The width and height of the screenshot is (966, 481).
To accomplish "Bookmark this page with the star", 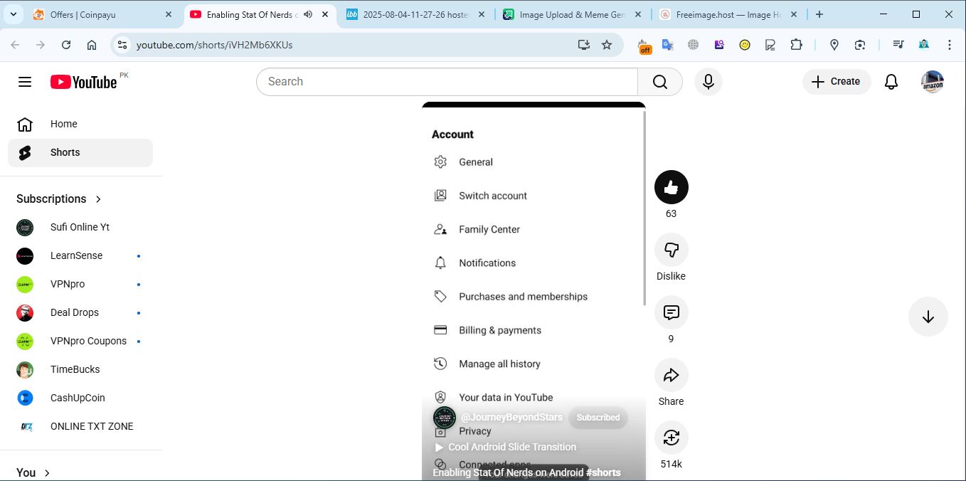I will [607, 45].
